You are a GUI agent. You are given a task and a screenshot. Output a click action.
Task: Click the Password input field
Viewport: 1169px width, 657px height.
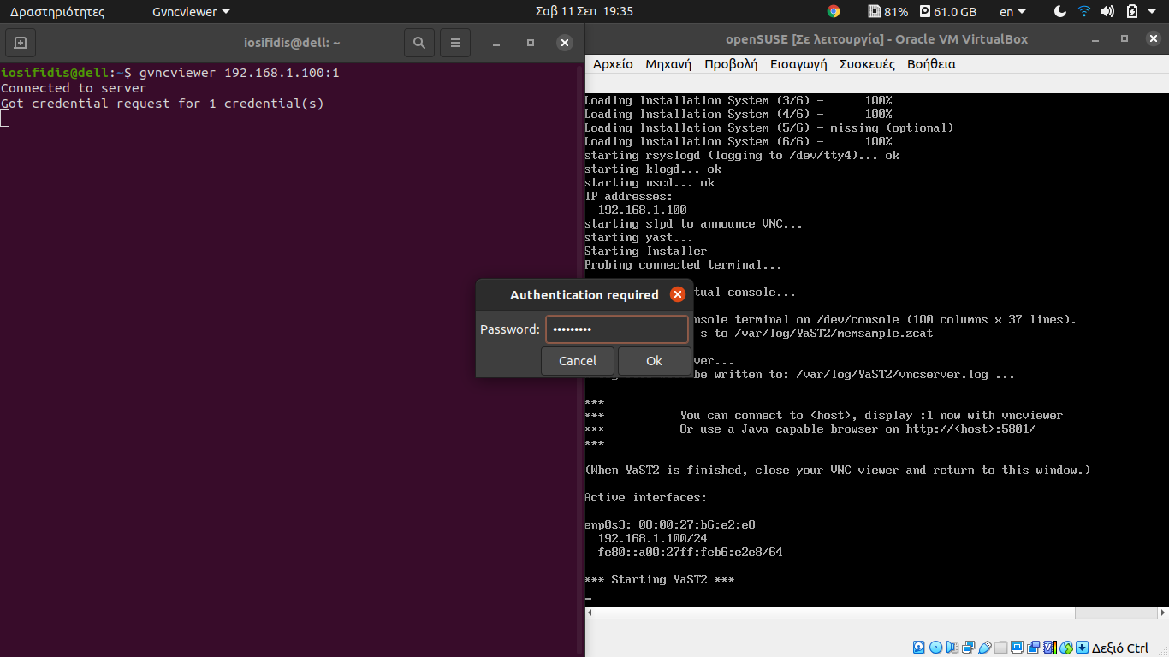click(616, 329)
